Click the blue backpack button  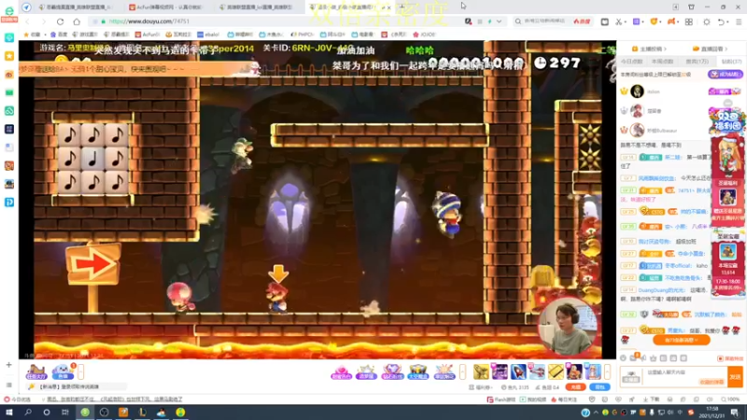(599, 387)
